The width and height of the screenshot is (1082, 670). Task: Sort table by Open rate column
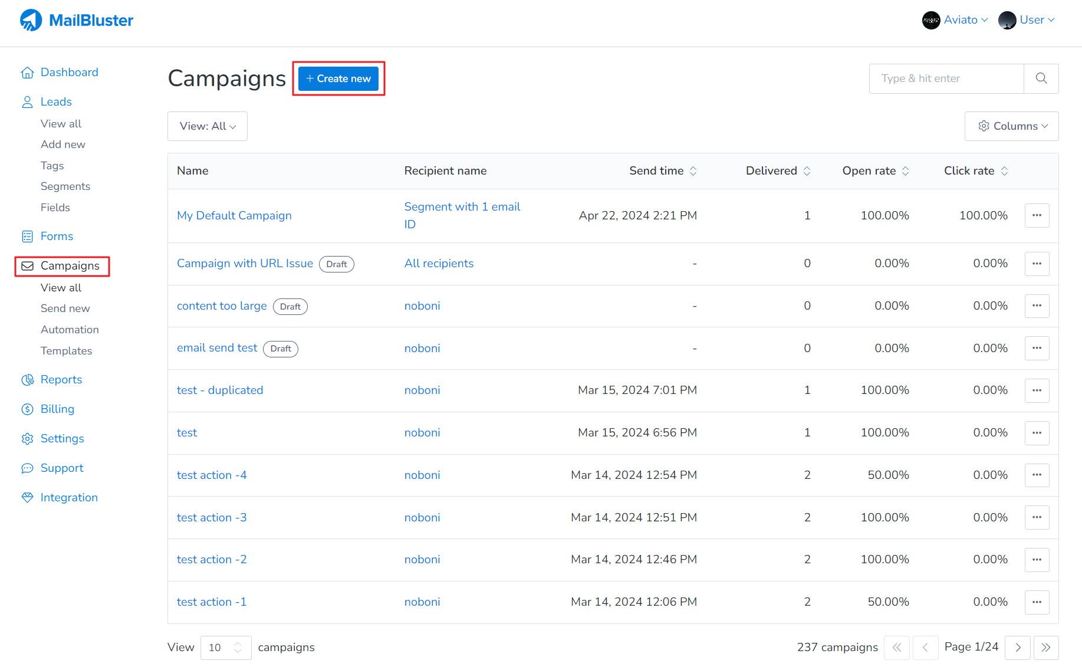tap(906, 171)
